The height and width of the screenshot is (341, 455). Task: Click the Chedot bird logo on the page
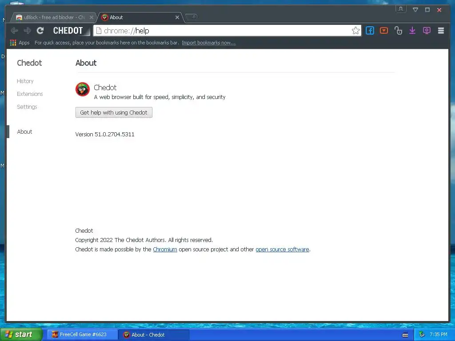[82, 89]
